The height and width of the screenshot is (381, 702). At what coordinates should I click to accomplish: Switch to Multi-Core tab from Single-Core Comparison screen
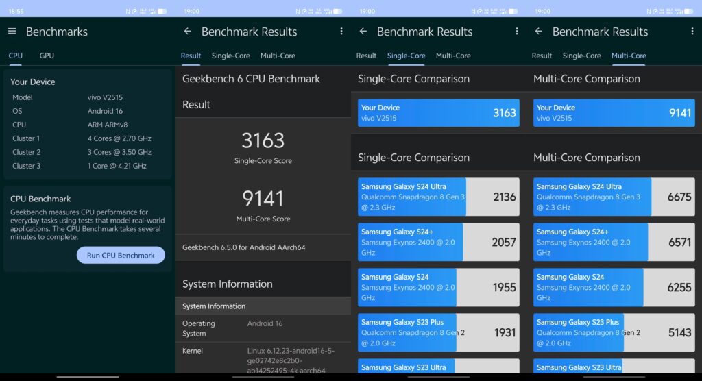[x=453, y=56]
